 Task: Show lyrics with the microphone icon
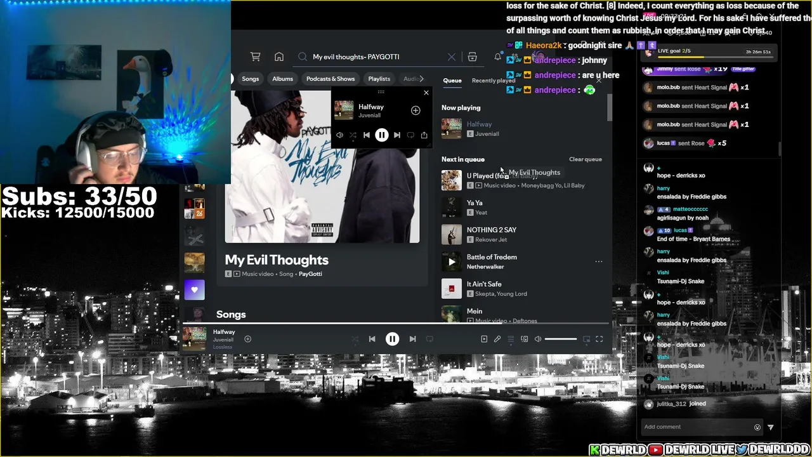tap(497, 339)
